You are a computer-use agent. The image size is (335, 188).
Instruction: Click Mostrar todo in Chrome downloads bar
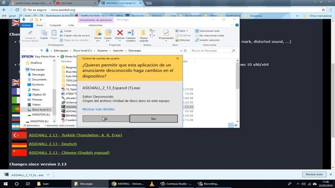tap(314, 174)
